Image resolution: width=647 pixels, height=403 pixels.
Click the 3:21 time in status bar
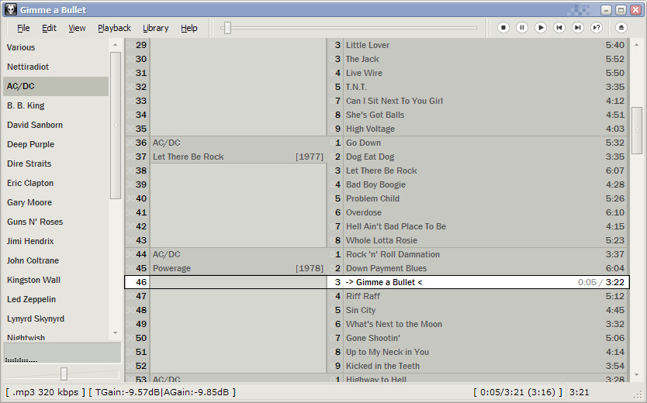click(580, 392)
